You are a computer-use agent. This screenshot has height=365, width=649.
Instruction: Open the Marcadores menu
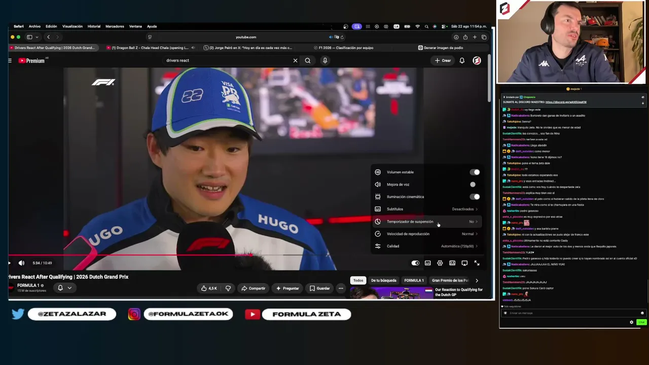(115, 26)
